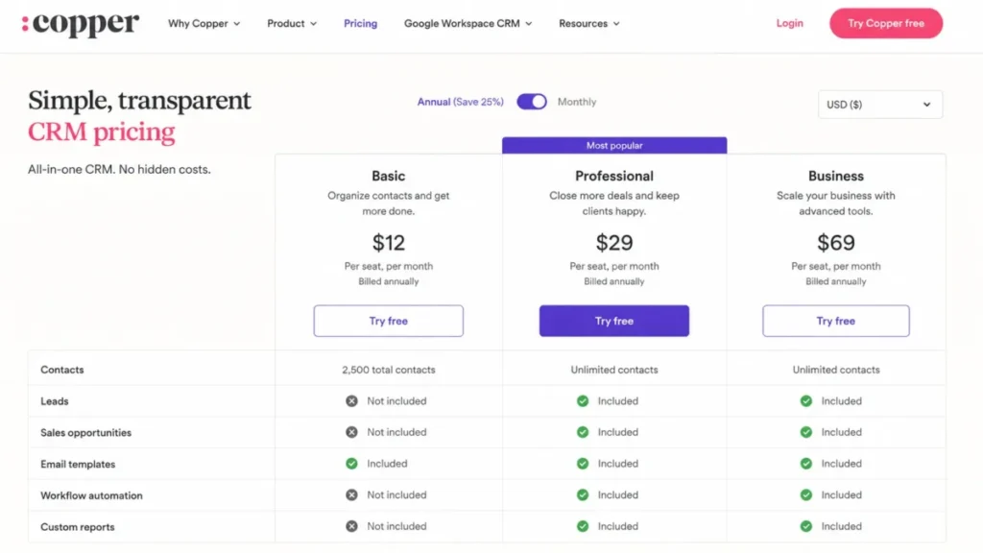
Task: Click the Basic plan heading
Action: tap(389, 177)
